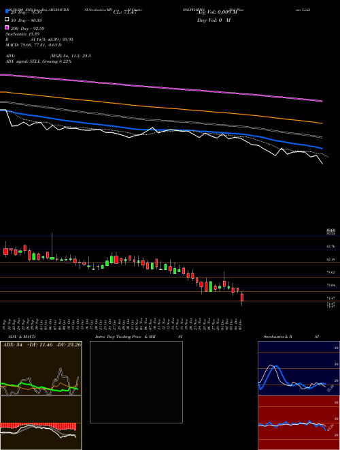The height and width of the screenshot is (450, 340).
Task: Click the 83.76 price axis label
Action: pyautogui.click(x=330, y=246)
